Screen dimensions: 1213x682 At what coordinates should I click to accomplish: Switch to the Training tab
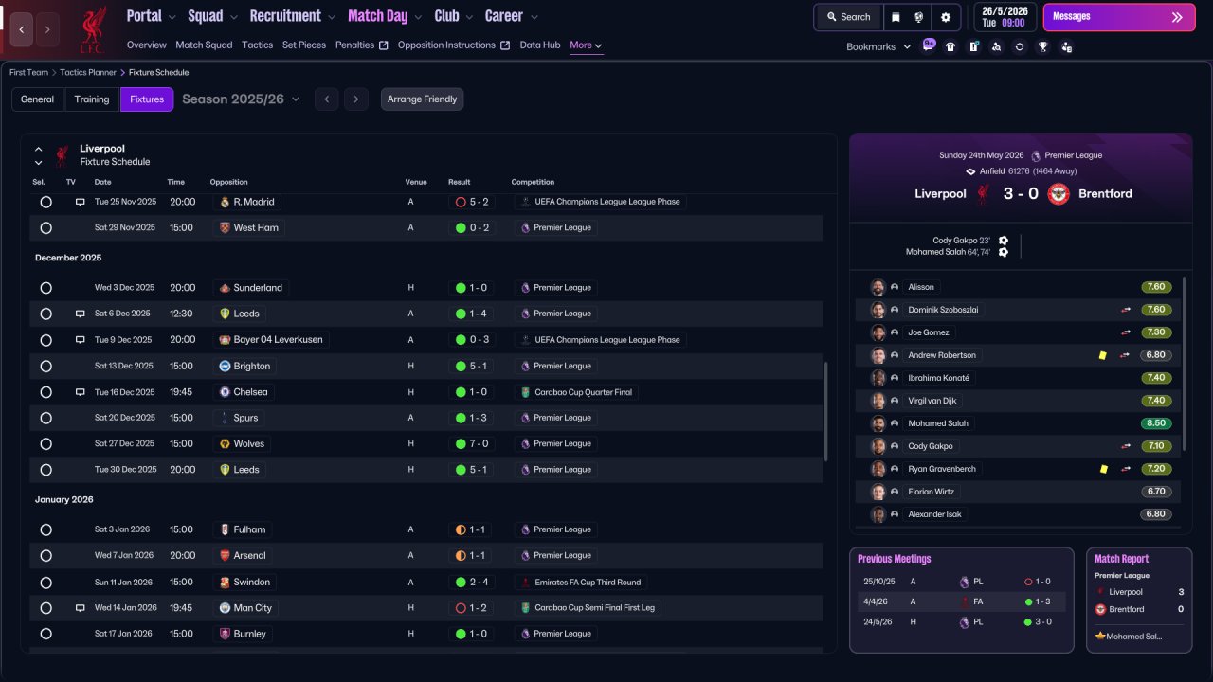click(92, 99)
